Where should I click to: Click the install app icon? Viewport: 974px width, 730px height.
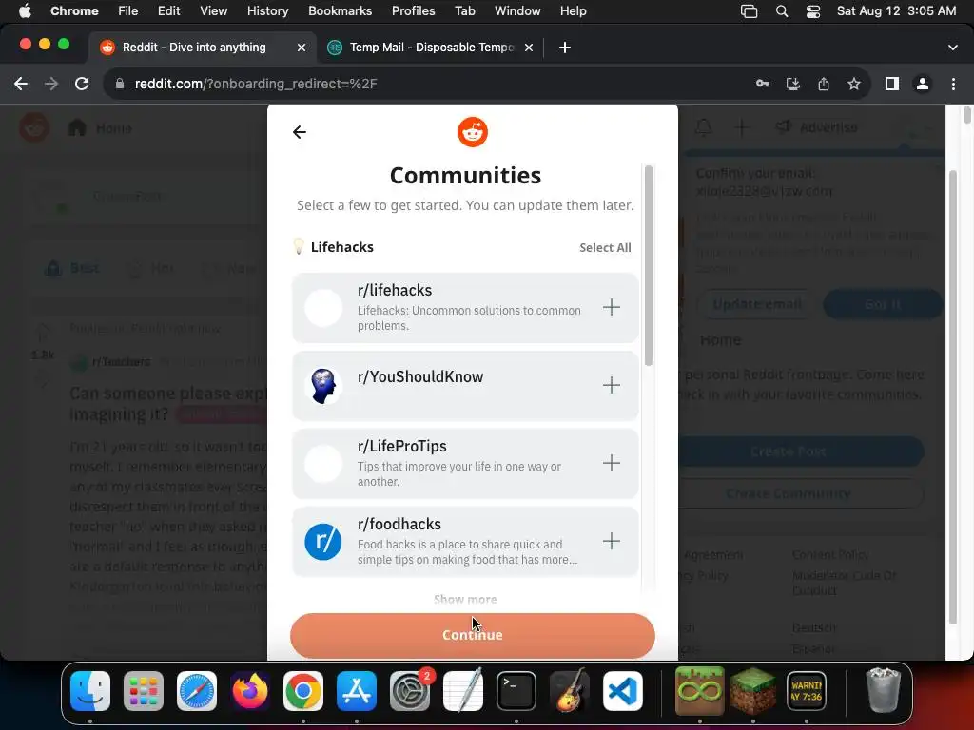[x=793, y=84]
